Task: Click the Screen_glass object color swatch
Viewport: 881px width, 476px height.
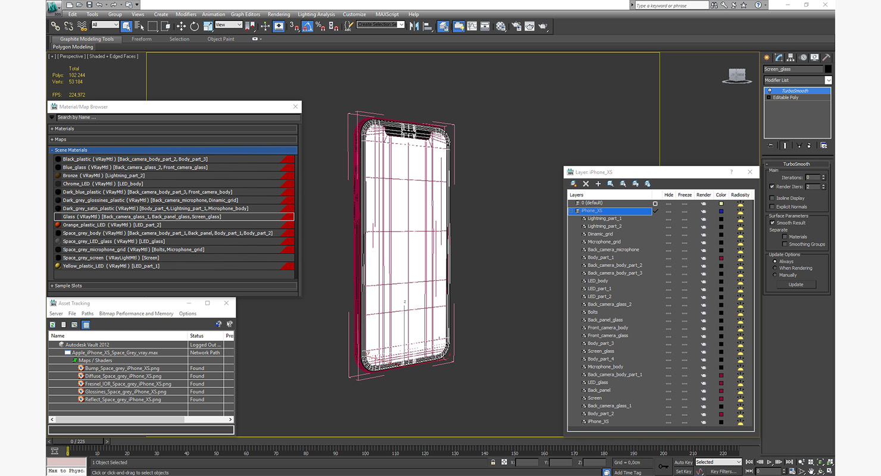Action: pyautogui.click(x=828, y=69)
